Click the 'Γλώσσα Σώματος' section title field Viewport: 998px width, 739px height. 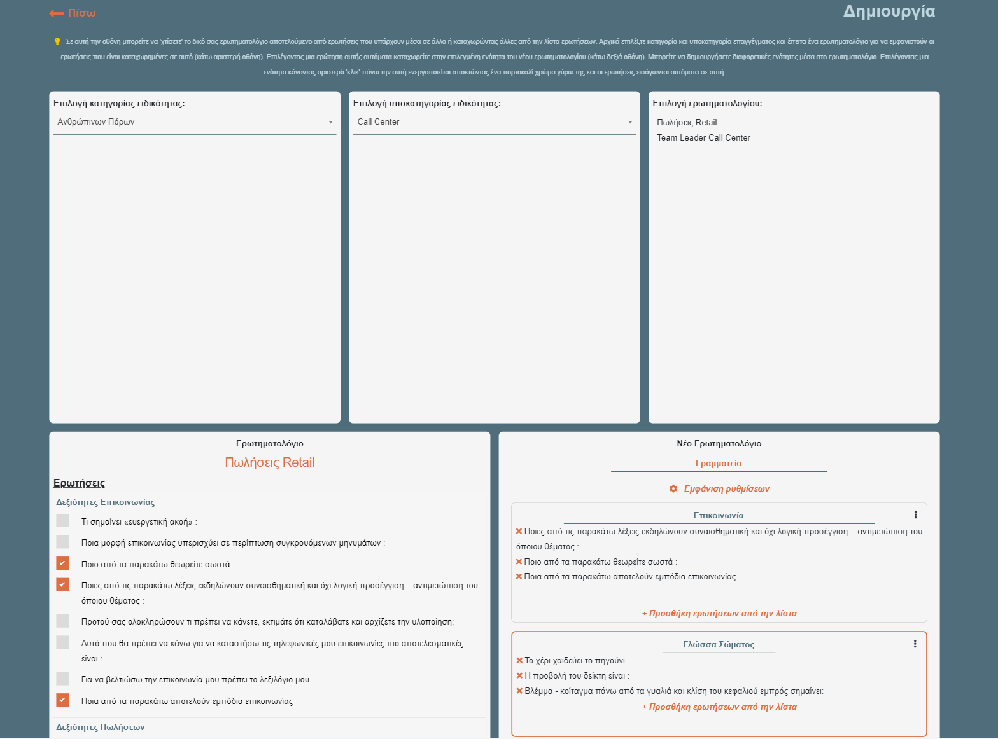(x=719, y=644)
